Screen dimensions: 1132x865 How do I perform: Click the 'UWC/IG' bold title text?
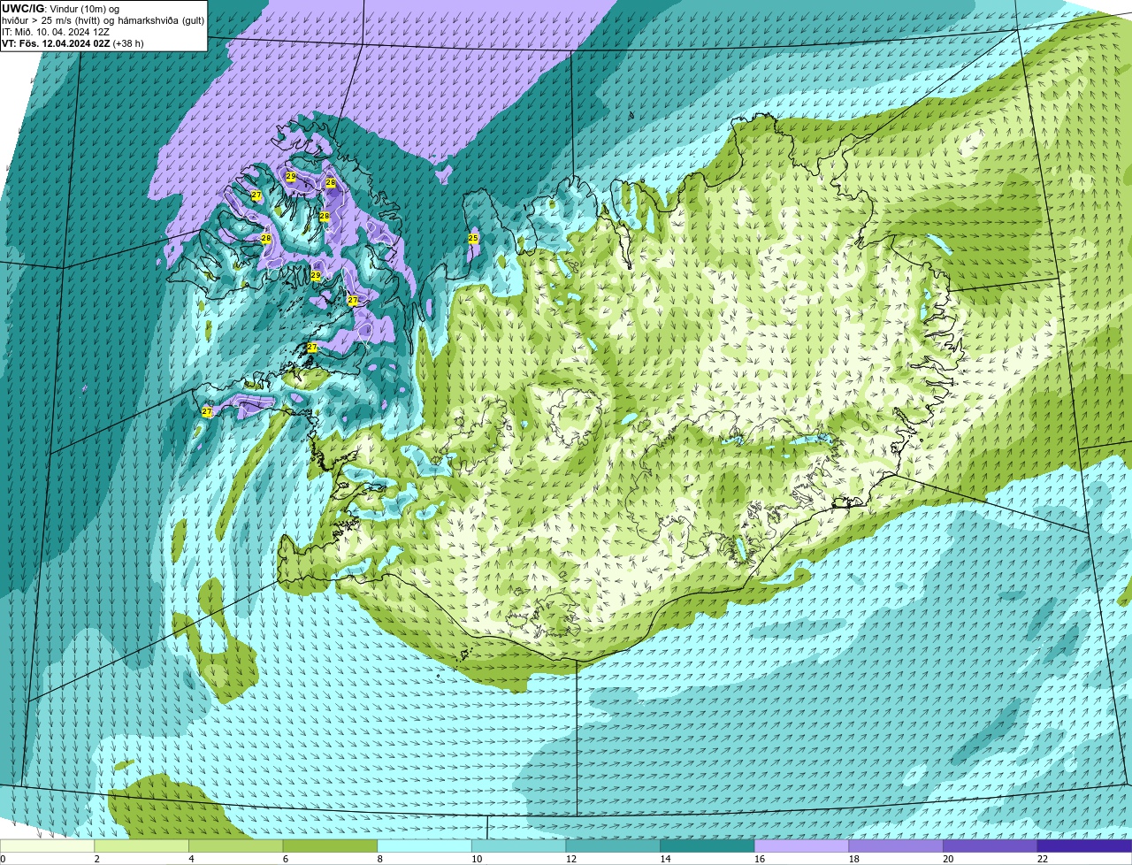click(23, 9)
